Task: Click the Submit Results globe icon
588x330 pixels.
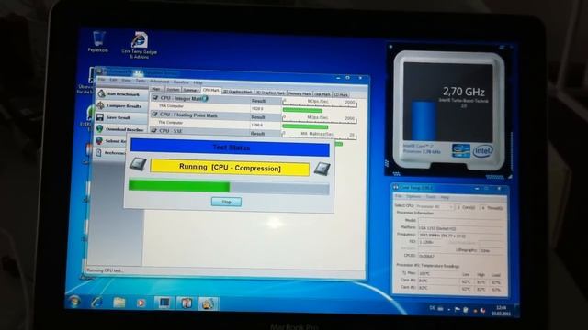Action: click(99, 140)
